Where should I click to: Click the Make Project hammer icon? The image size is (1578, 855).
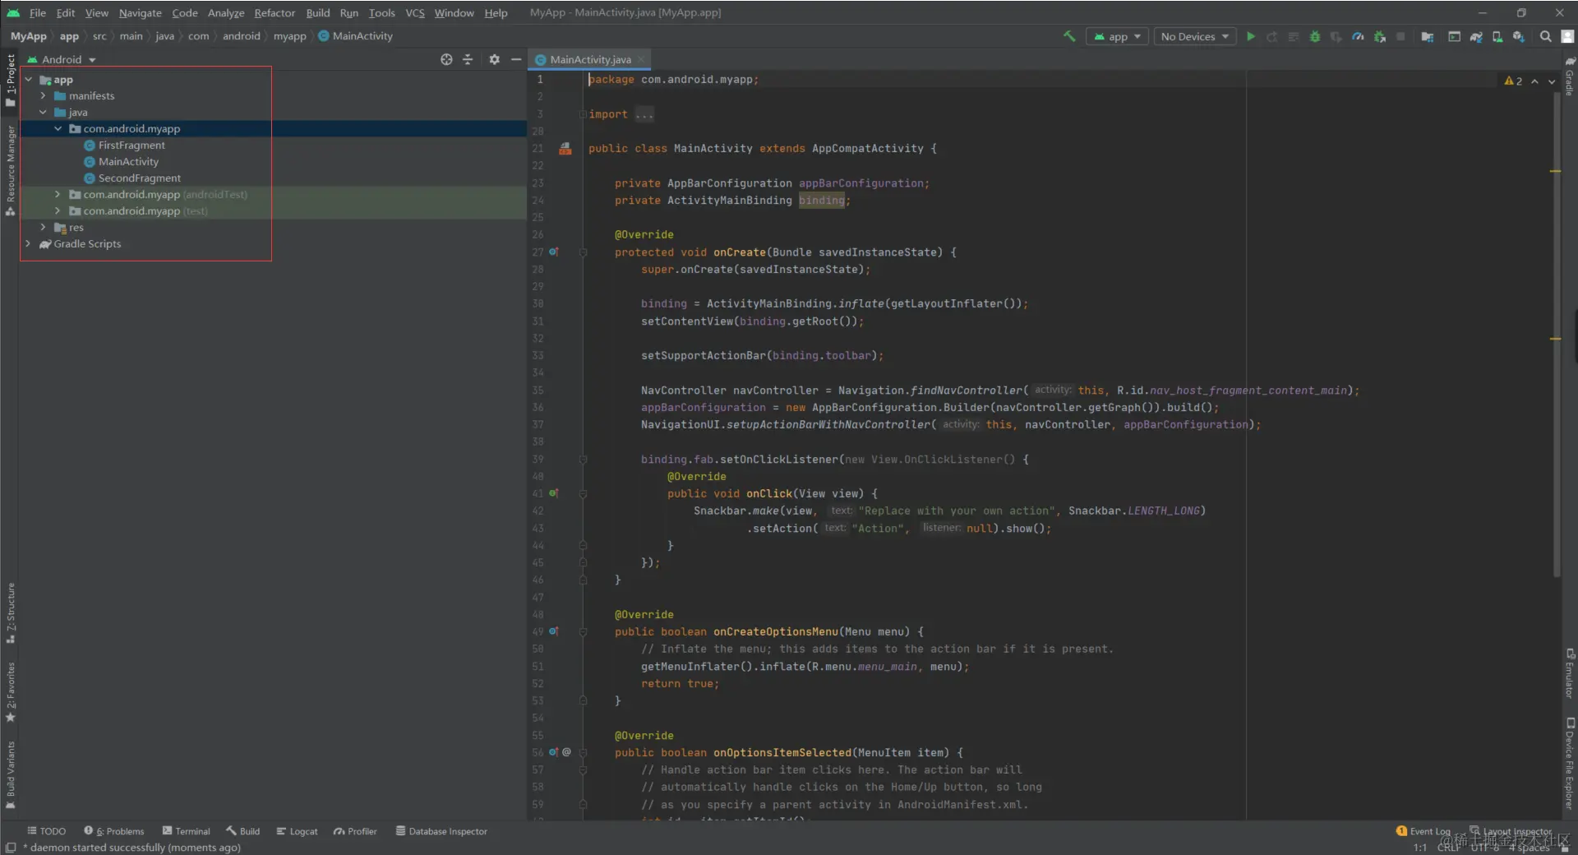pyautogui.click(x=1069, y=36)
